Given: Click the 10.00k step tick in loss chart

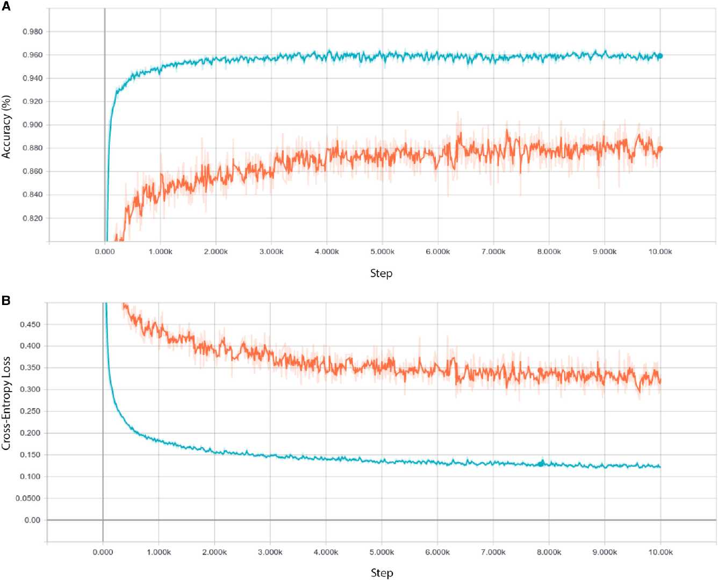Looking at the screenshot, I should click(660, 552).
